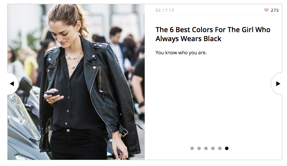The width and height of the screenshot is (287, 166).
Task: Jump to the fourth slide dot
Action: 213,148
